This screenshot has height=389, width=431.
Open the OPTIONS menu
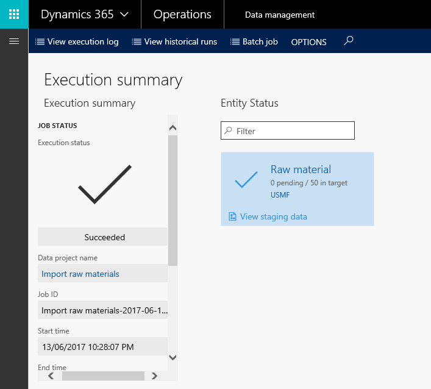click(308, 42)
